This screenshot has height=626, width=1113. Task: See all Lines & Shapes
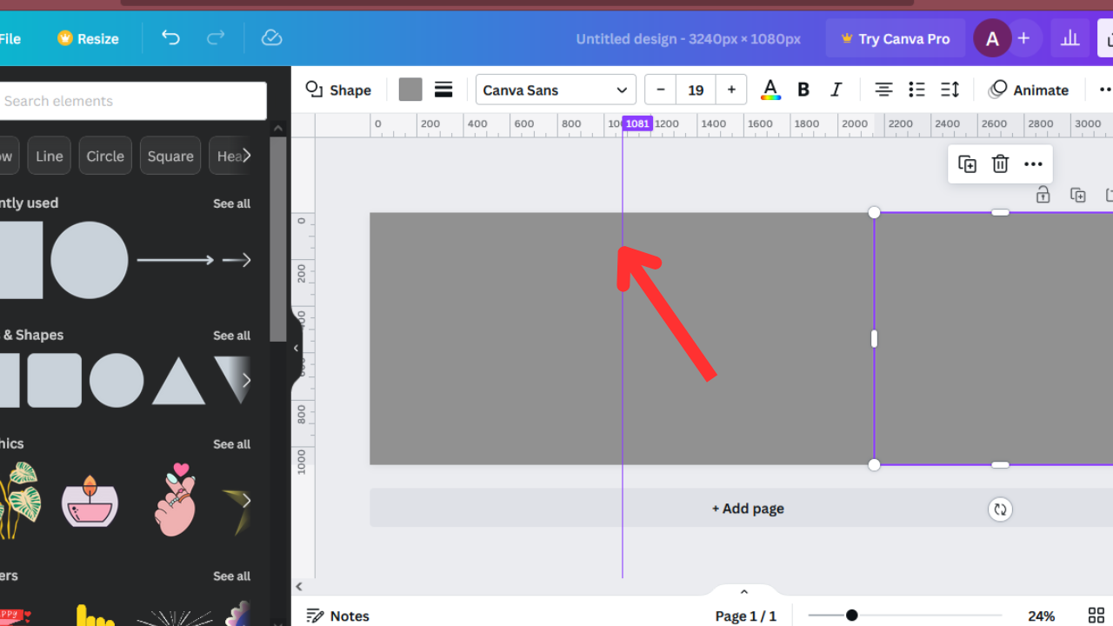[231, 336]
